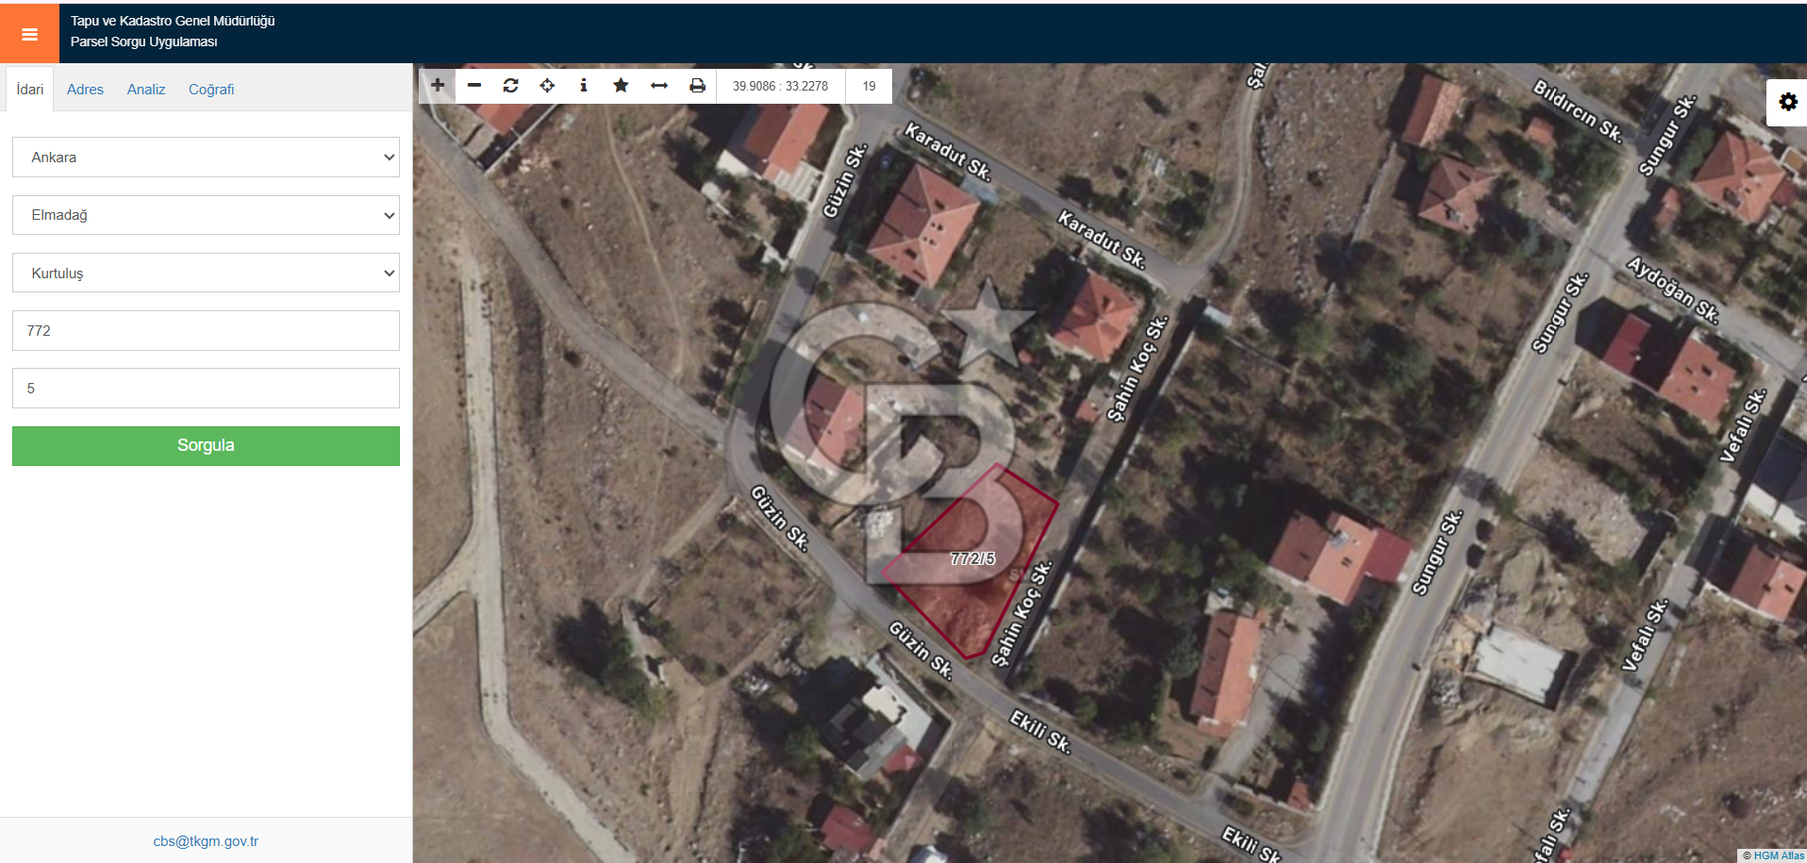Viewport: 1807px width, 863px height.
Task: Open the parcel info tool
Action: (584, 86)
